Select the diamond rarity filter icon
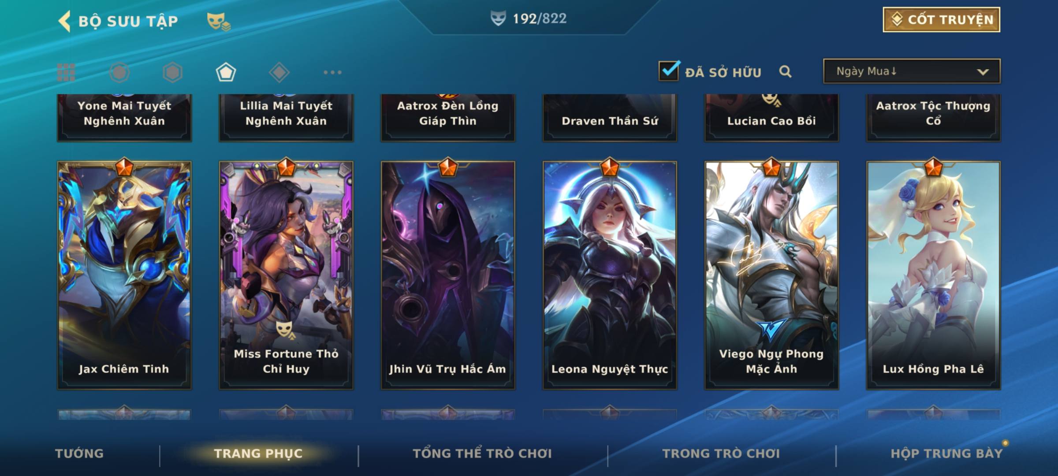Image resolution: width=1058 pixels, height=476 pixels. point(279,72)
